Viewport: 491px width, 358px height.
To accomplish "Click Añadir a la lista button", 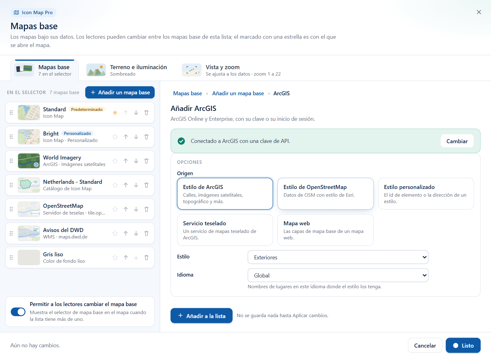I will (201, 316).
